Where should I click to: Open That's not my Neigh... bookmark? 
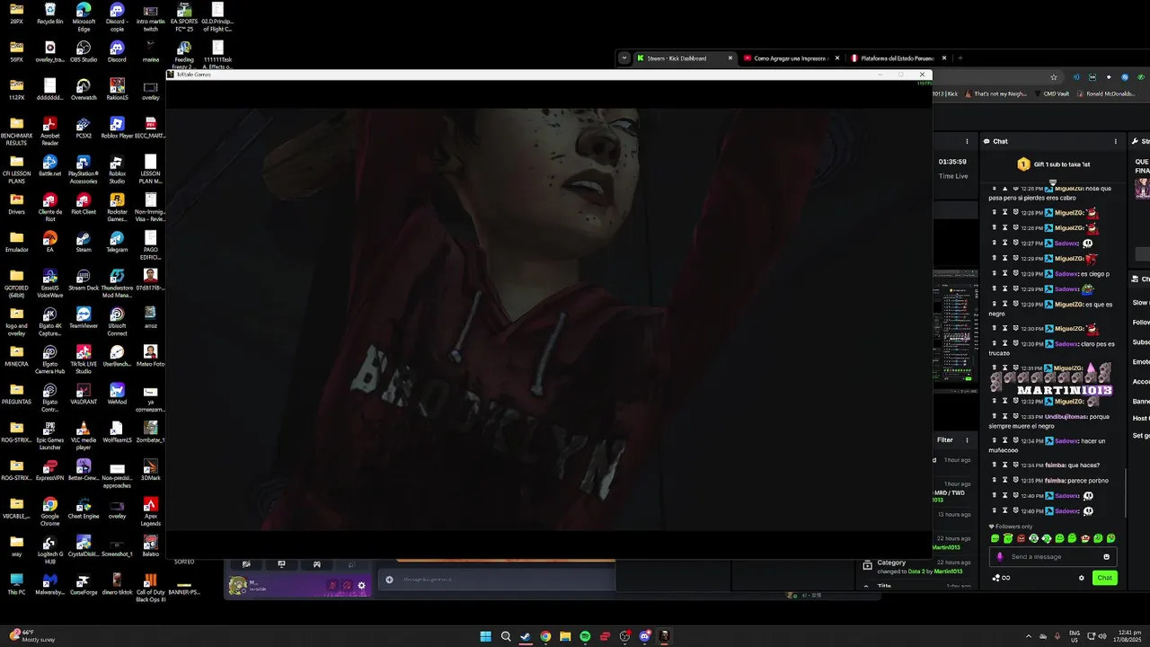997,93
